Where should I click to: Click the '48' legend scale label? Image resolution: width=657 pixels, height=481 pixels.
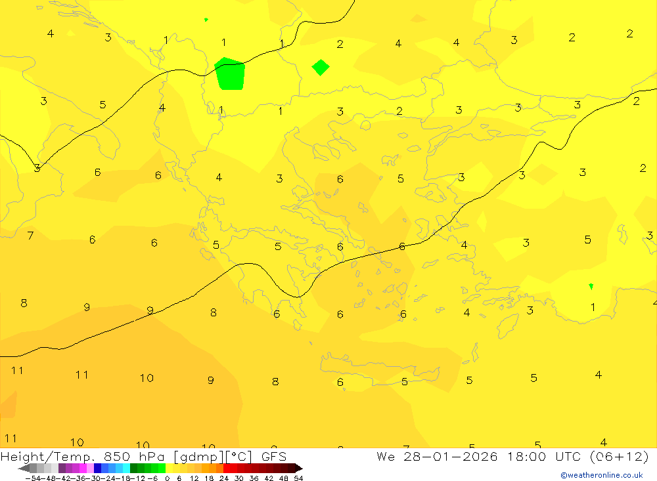coord(284,478)
